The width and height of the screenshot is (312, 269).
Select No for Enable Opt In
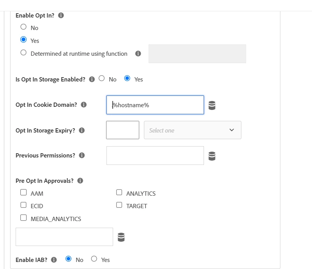23,27
